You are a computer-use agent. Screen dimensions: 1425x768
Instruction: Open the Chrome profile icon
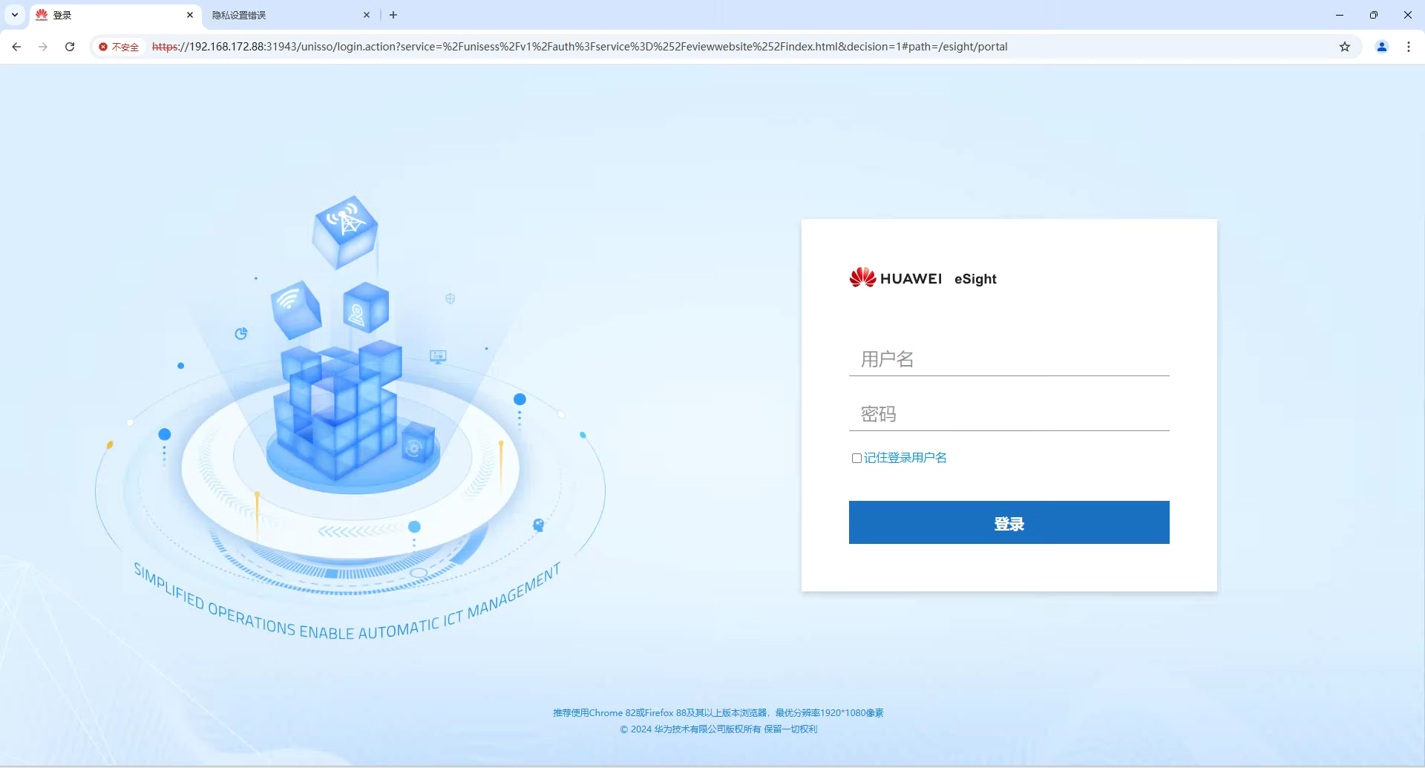click(x=1381, y=47)
